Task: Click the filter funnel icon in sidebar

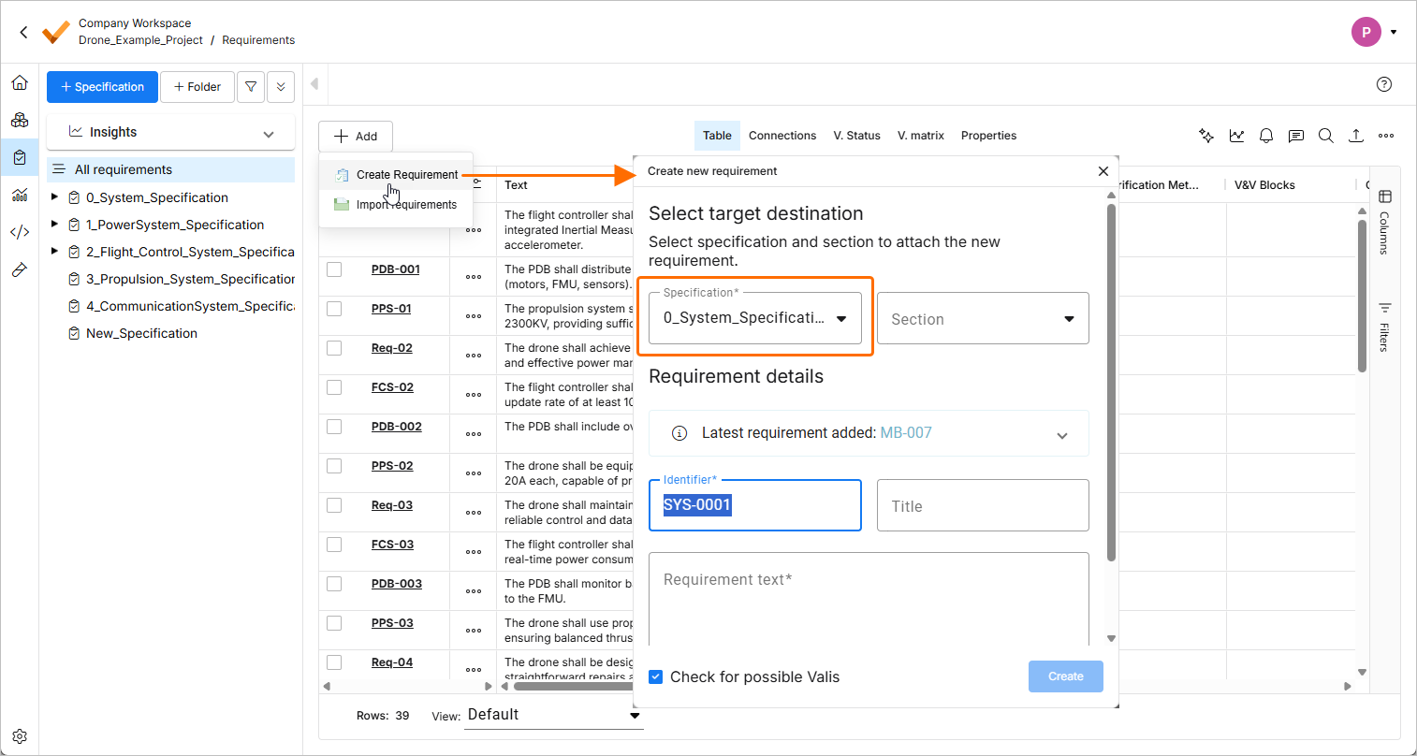Action: click(251, 87)
